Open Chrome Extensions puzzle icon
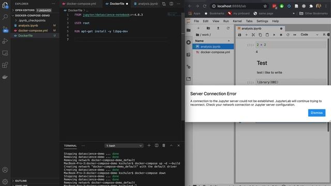Image resolution: width=331 pixels, height=186 pixels. [x=311, y=6]
